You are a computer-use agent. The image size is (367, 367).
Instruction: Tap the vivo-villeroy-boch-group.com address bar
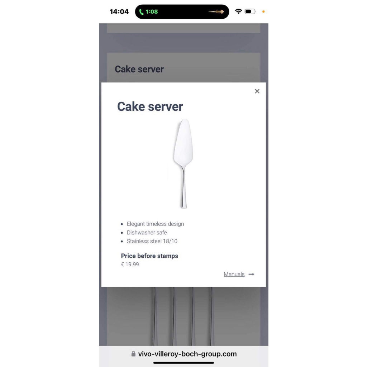tap(183, 354)
